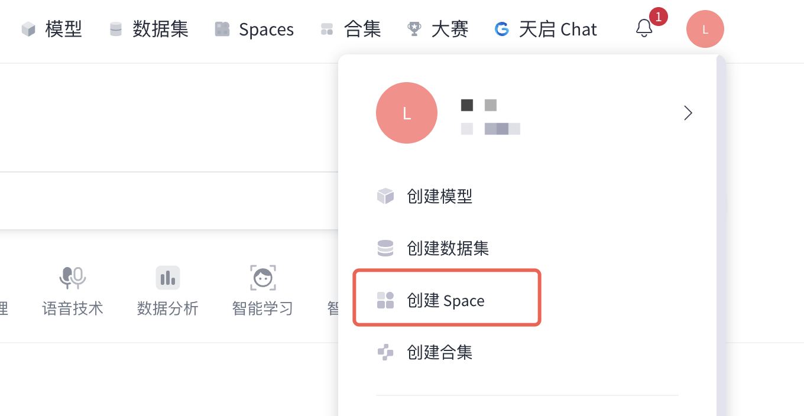Select the 数据分析 bar chart icon
Screen dimensions: 804x416
pos(168,278)
